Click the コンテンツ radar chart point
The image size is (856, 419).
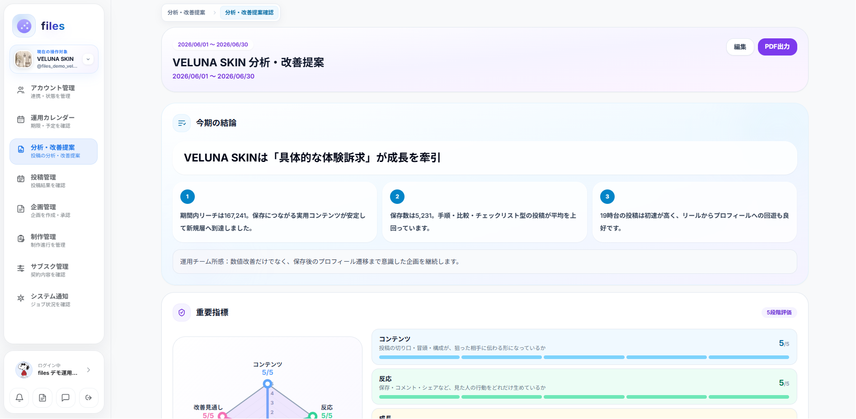(268, 384)
